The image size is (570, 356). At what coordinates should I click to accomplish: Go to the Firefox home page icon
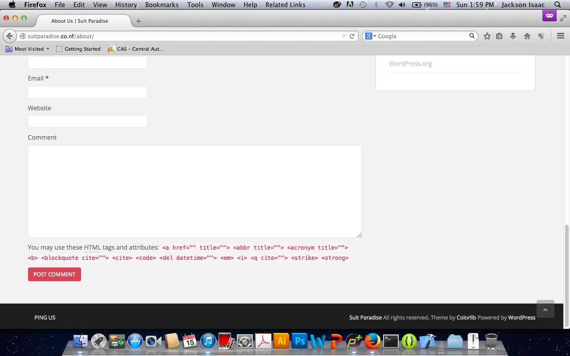527,36
